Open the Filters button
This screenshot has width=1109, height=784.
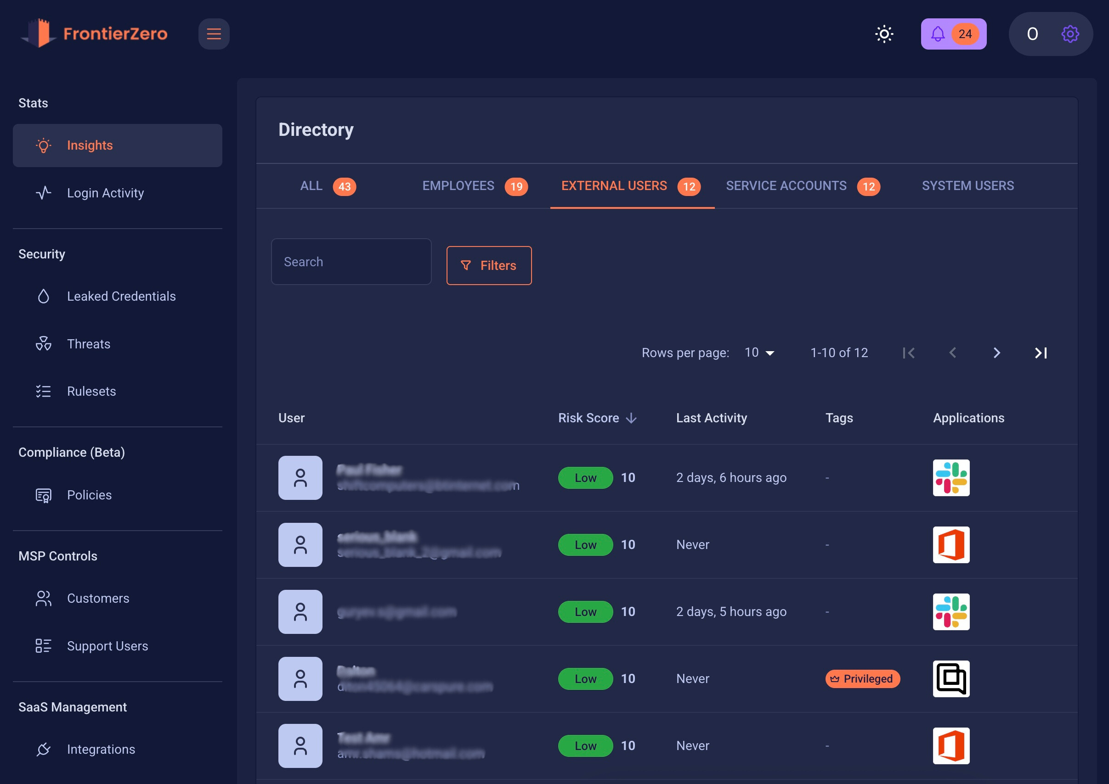(x=488, y=265)
